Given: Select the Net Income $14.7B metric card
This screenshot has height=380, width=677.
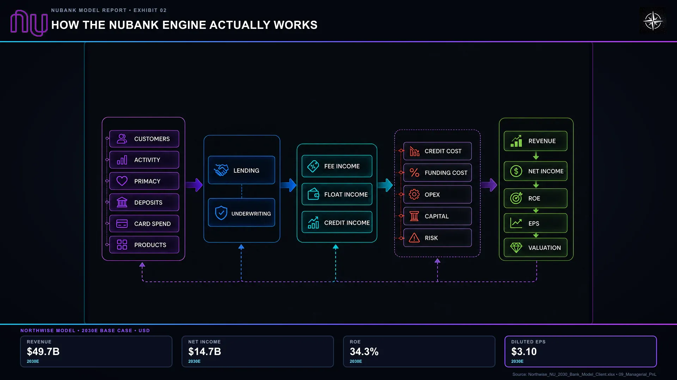Looking at the screenshot, I should pyautogui.click(x=258, y=351).
